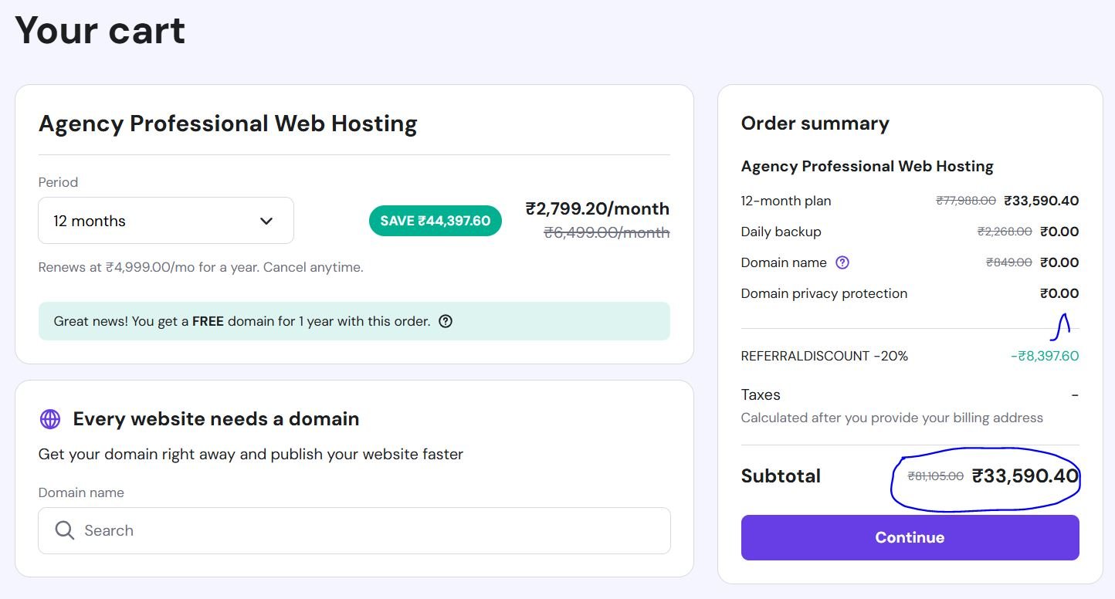Click the search magnifier icon in domain field
The width and height of the screenshot is (1115, 599).
click(x=65, y=530)
